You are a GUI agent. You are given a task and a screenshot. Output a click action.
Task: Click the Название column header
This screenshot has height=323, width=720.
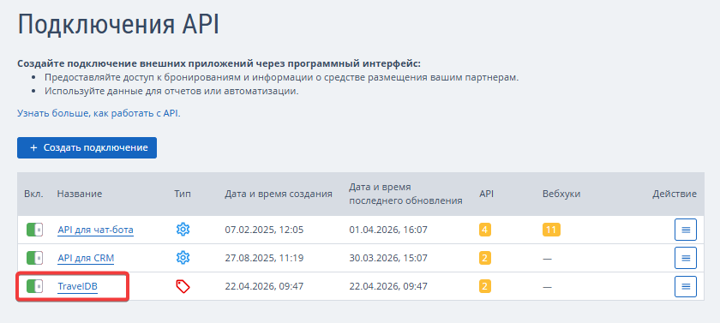80,194
